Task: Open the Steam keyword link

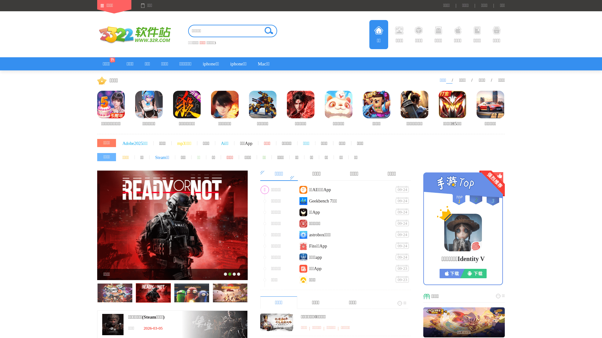Action: coord(162,157)
